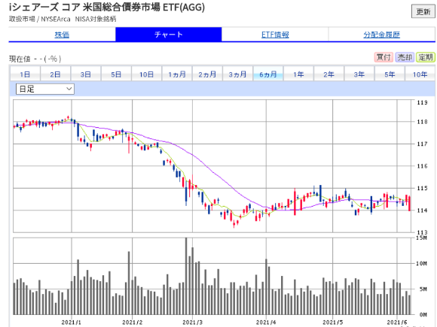Select the 1ヵ月 chart range

pos(177,74)
